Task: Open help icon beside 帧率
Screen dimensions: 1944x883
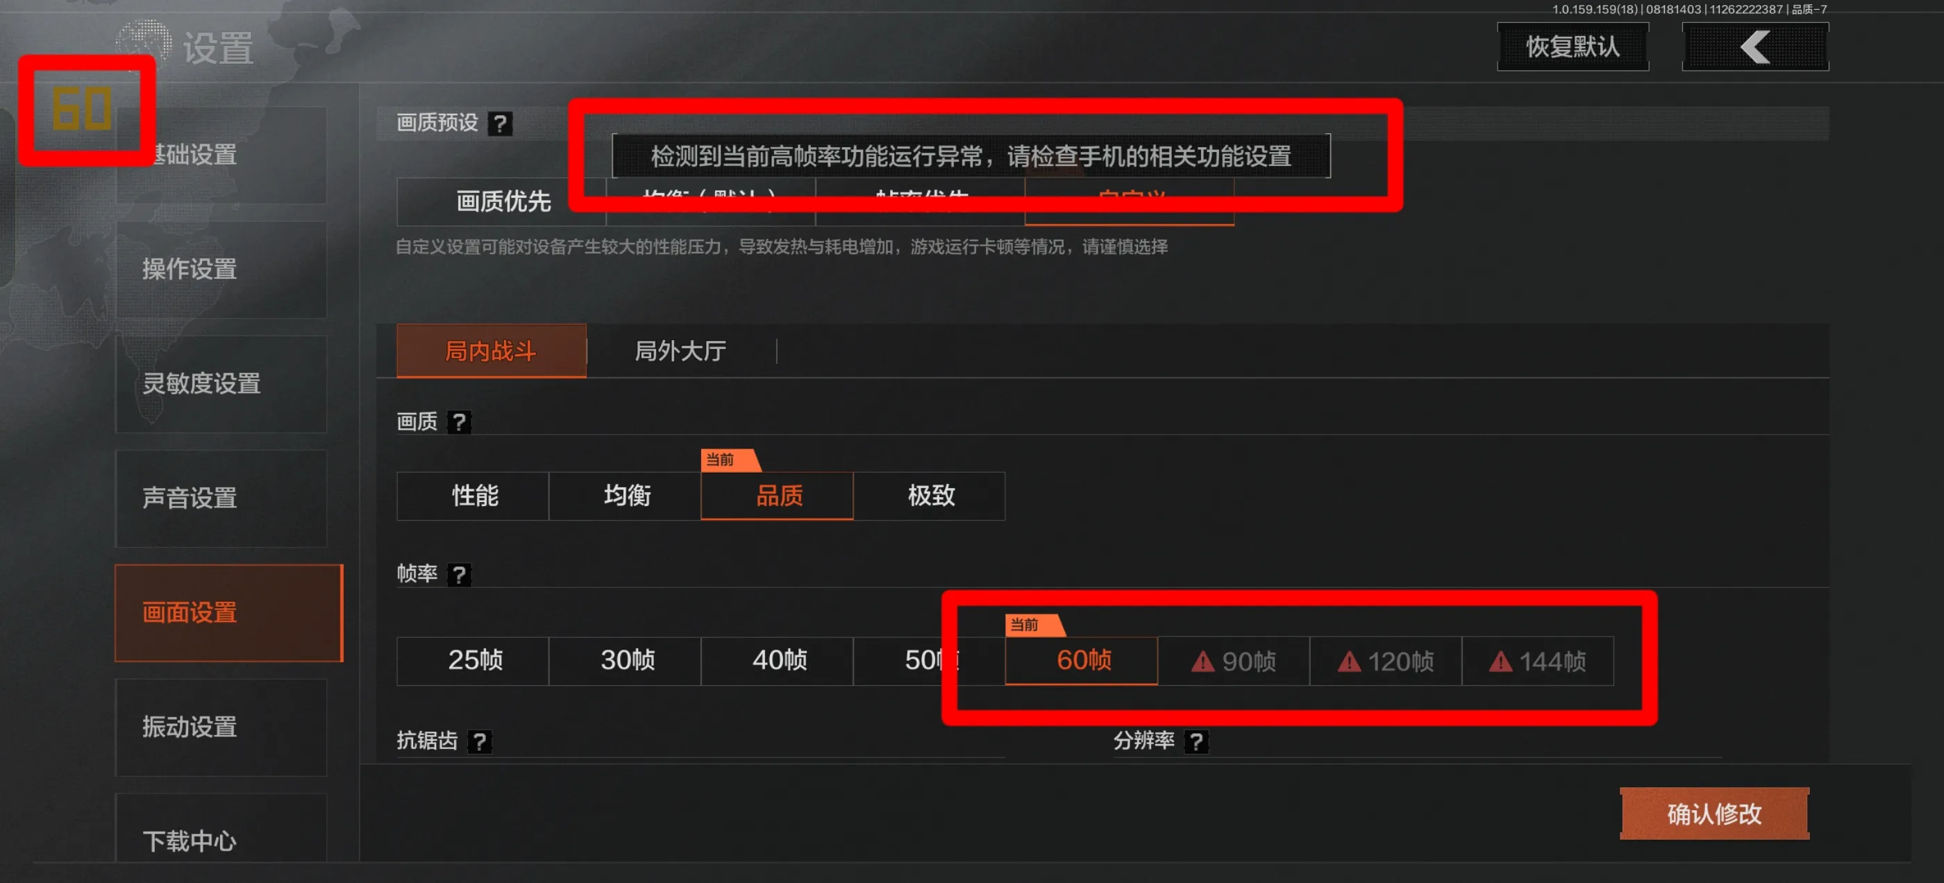Action: pyautogui.click(x=459, y=574)
